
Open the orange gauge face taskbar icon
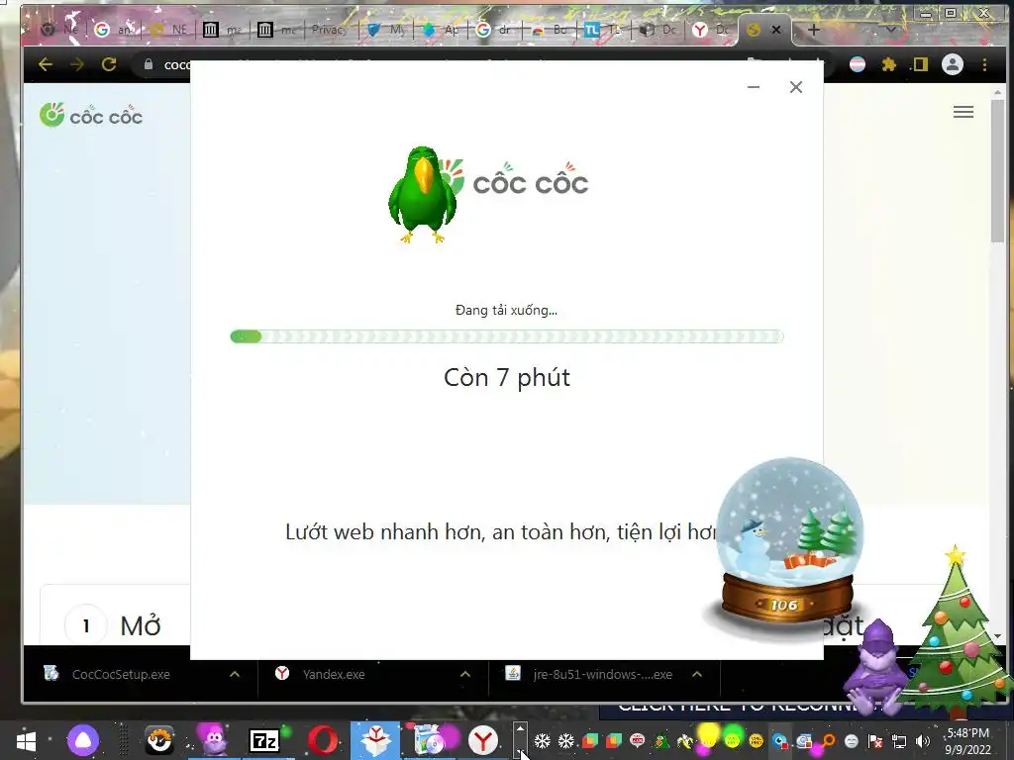coord(159,740)
